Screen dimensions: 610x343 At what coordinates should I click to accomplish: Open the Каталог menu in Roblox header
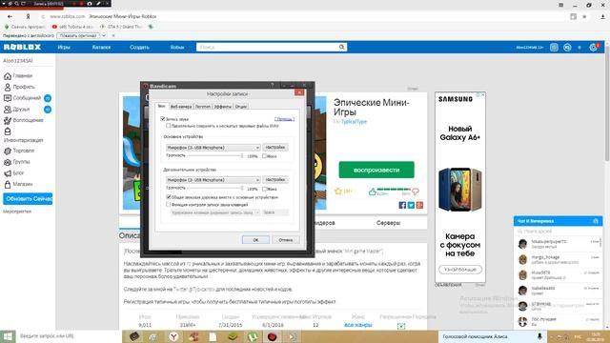tap(101, 47)
